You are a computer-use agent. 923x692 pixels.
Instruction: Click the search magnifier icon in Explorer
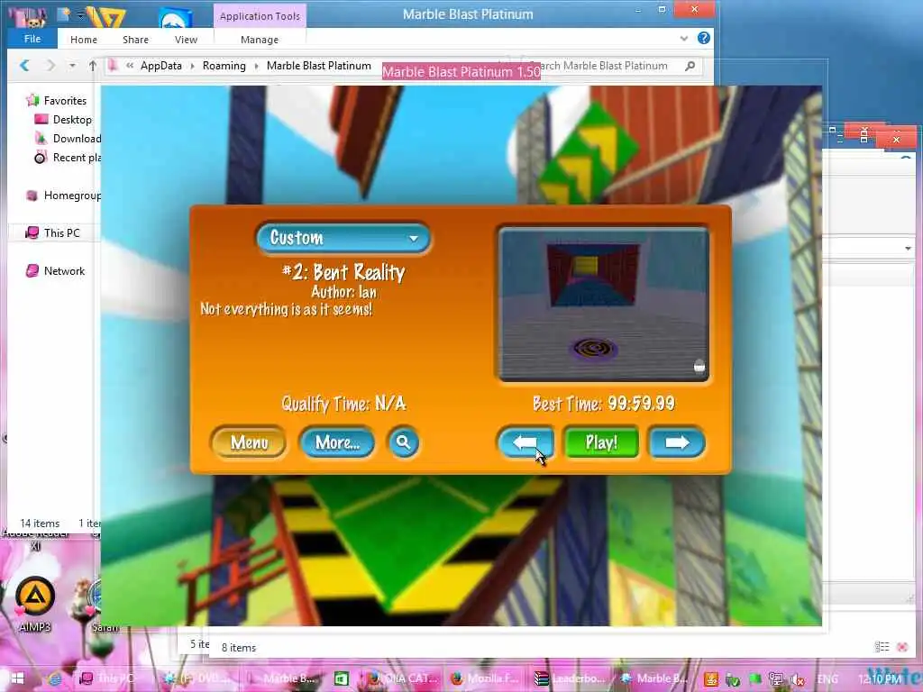pyautogui.click(x=690, y=66)
